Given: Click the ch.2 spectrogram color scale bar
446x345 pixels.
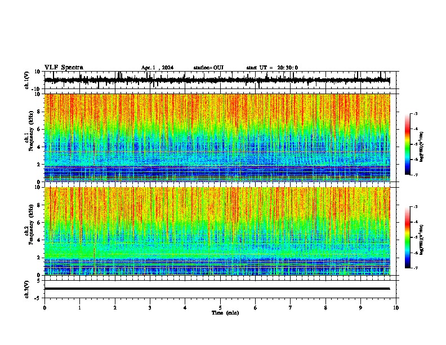Looking at the screenshot, I should [x=408, y=237].
